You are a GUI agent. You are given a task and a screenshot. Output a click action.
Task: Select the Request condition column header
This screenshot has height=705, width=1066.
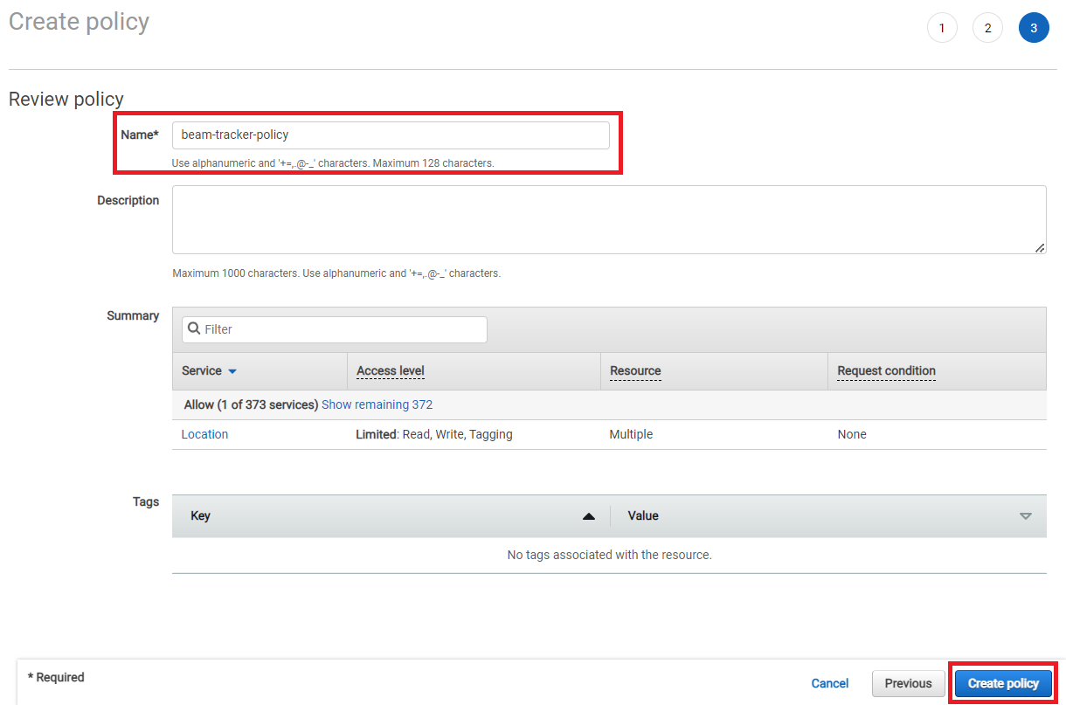pos(885,370)
